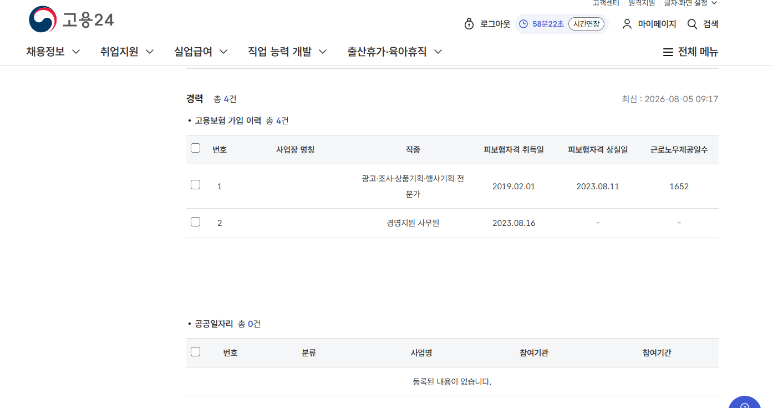Click 근로노무제공일수 column header
This screenshot has height=408, width=773.
(x=679, y=149)
